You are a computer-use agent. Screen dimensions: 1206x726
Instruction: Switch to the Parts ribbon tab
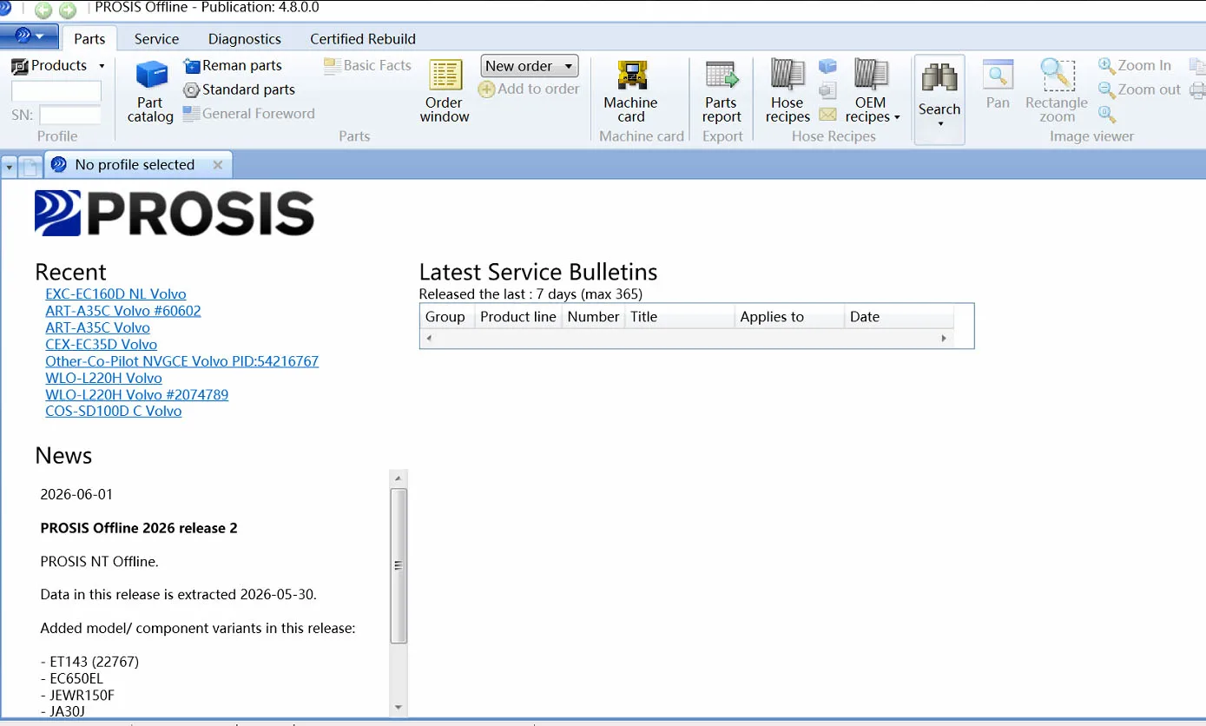tap(89, 39)
